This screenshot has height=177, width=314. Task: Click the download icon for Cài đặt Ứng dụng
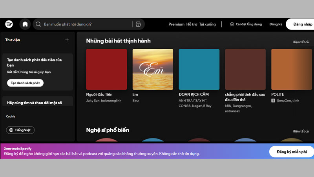(232, 24)
